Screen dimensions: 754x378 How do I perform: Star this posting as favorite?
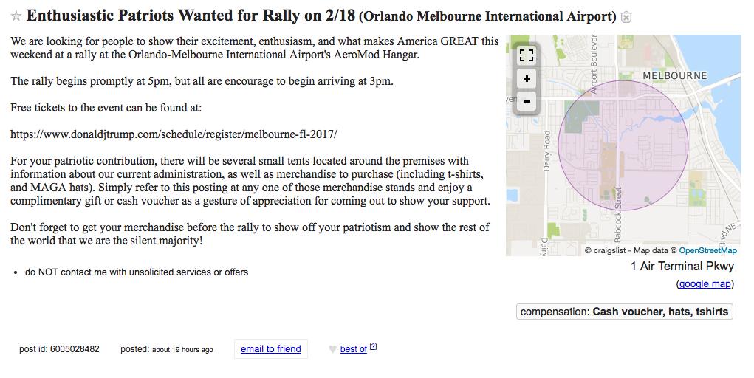tap(16, 16)
